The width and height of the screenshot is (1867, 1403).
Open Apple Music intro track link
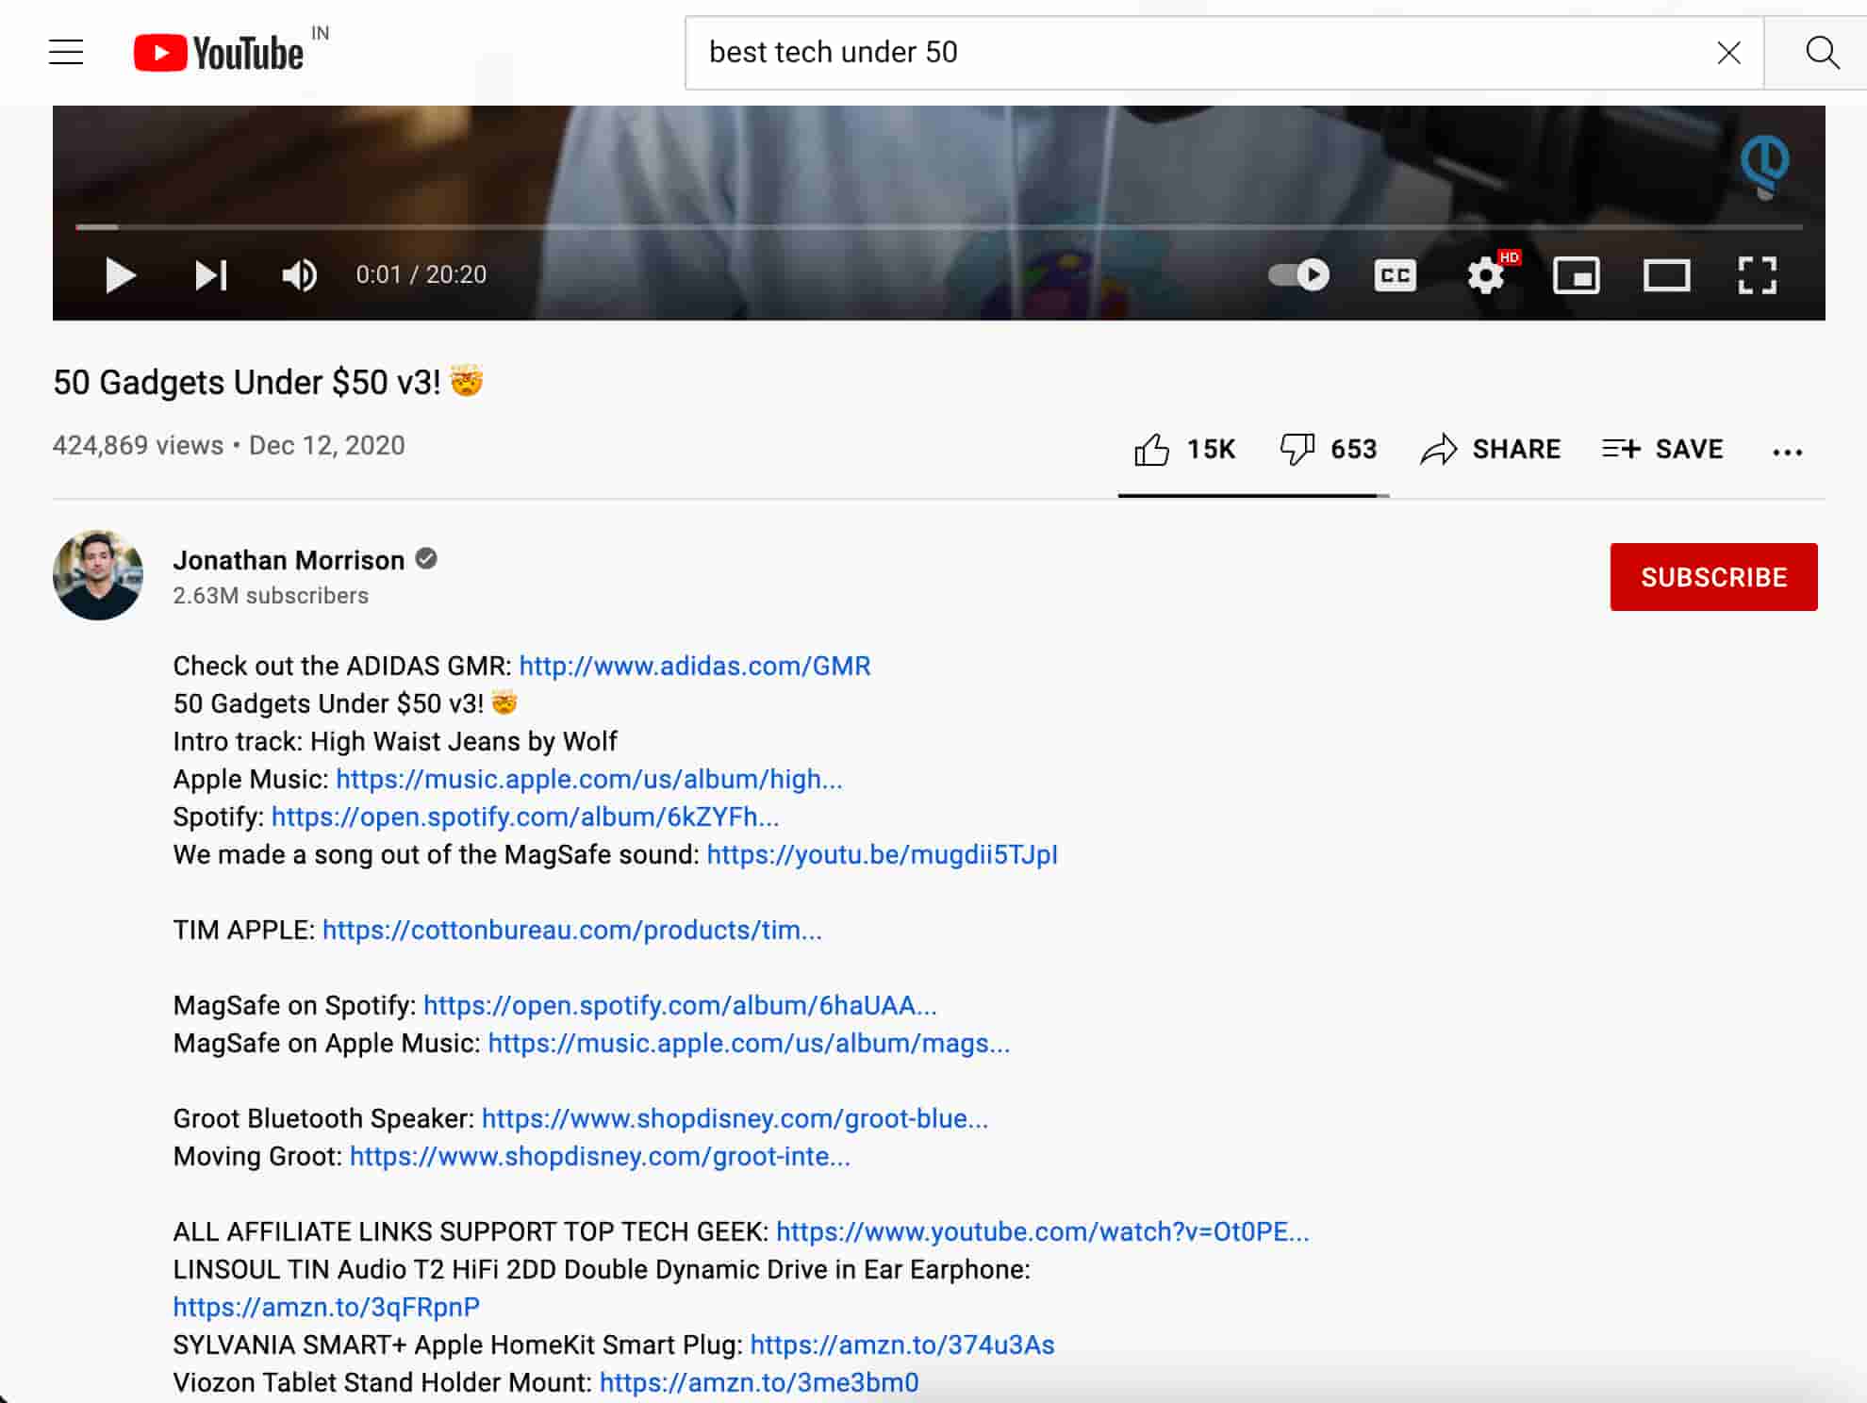coord(589,779)
